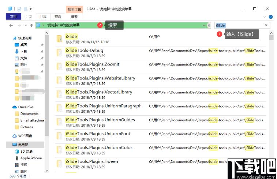This screenshot has width=277, height=179.
Task: Open address bar history dropdown chevron
Action: tap(204, 26)
